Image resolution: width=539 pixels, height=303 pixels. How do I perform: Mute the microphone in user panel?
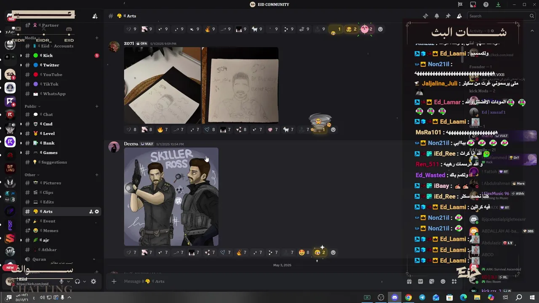coord(61,282)
